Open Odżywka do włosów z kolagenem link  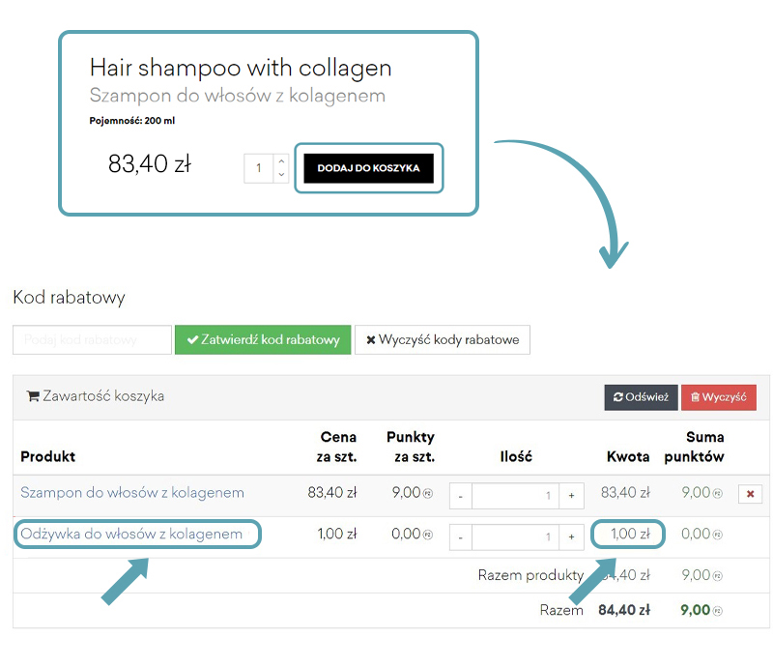coord(131,534)
